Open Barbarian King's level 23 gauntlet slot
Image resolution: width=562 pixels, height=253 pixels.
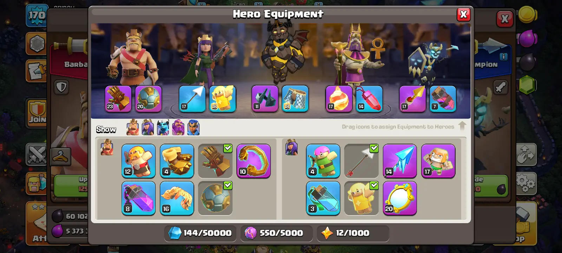[118, 99]
